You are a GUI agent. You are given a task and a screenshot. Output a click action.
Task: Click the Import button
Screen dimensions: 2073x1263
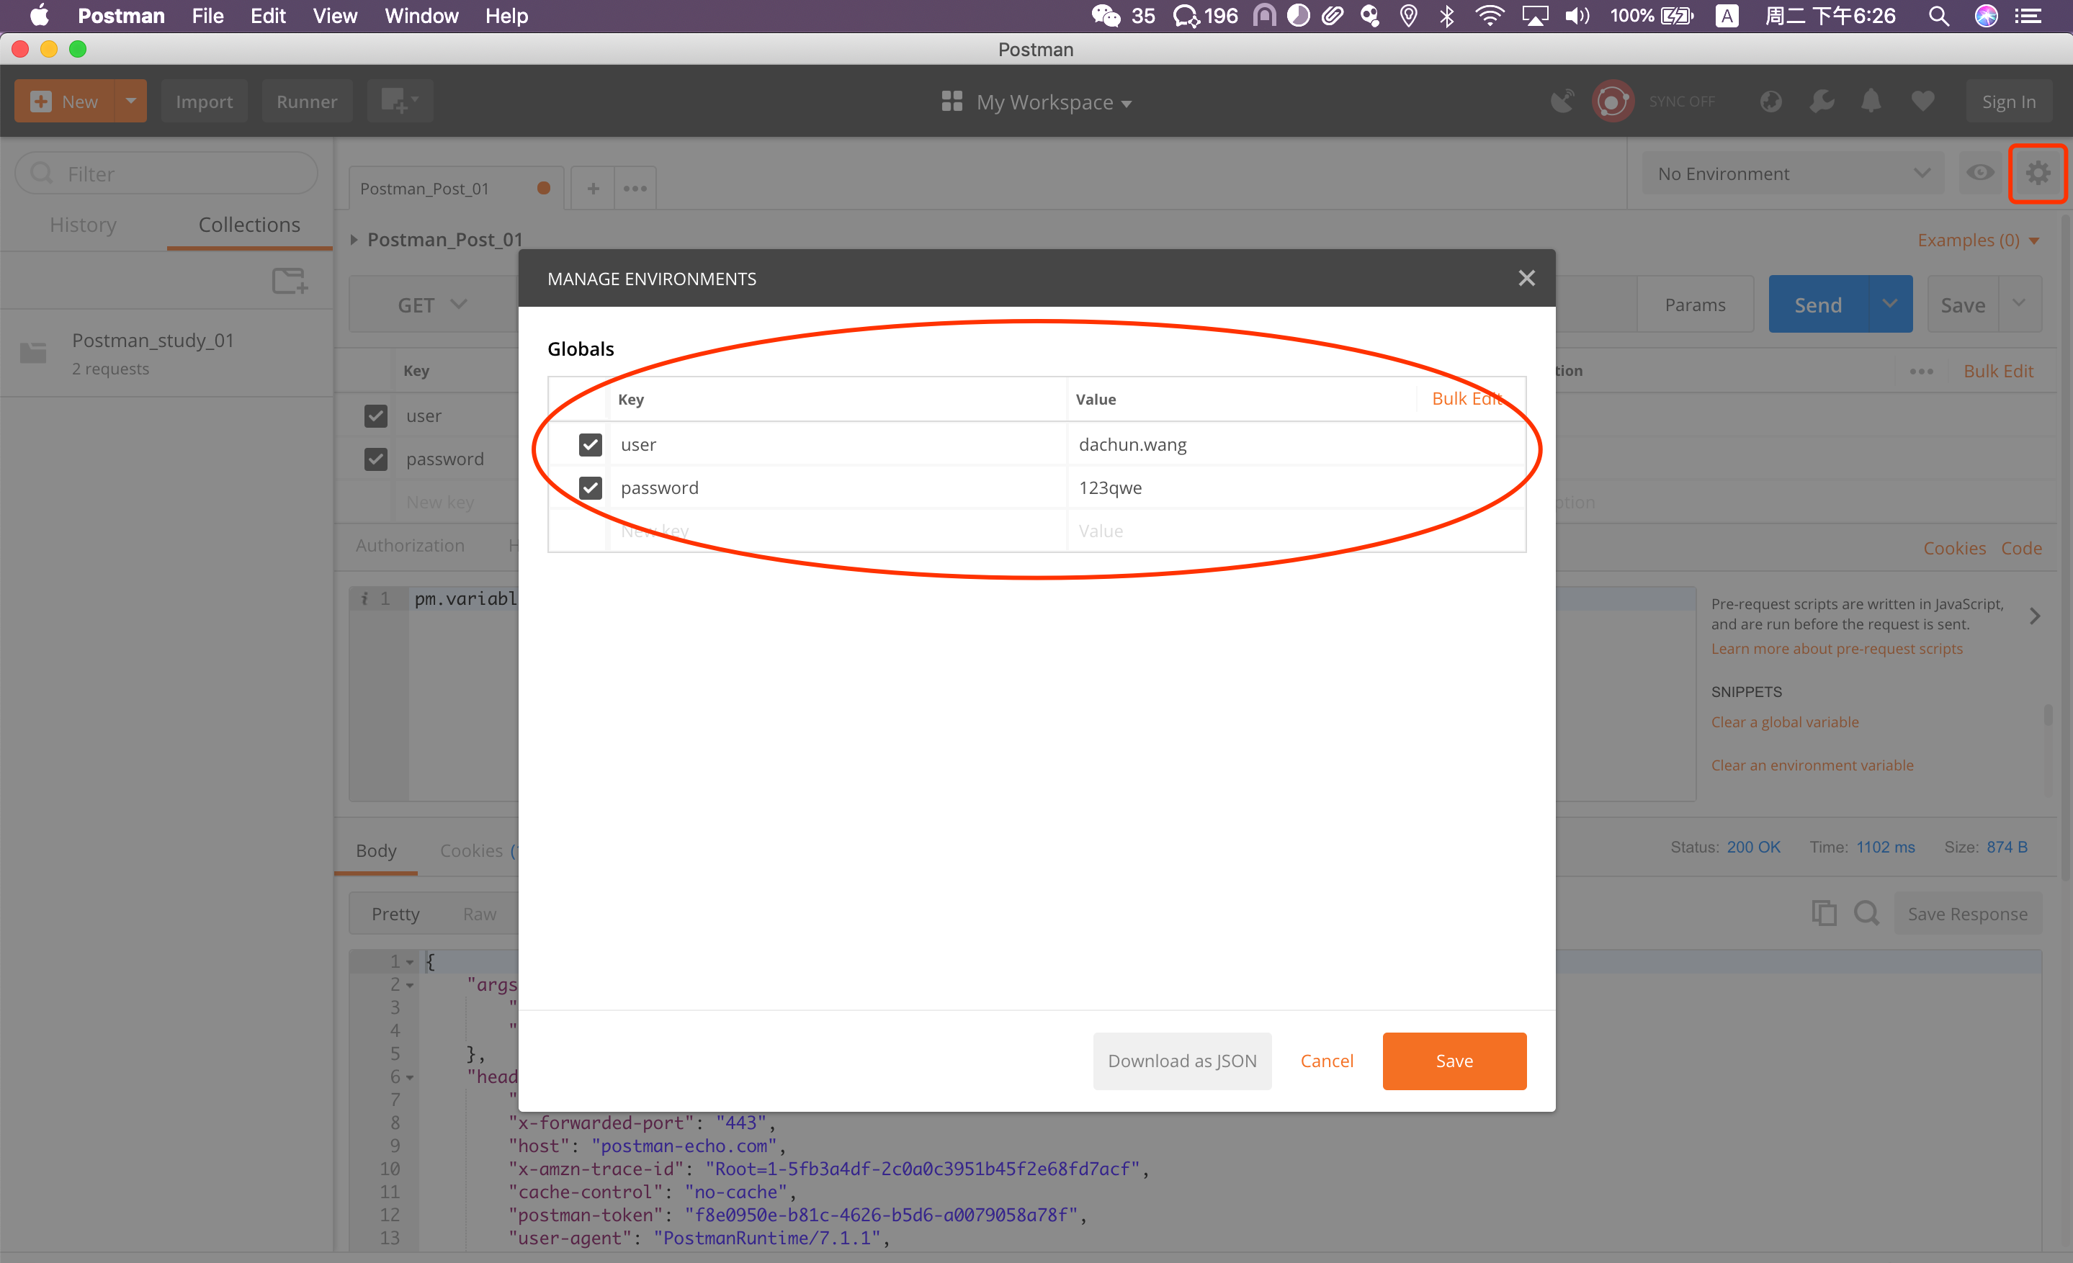204,101
